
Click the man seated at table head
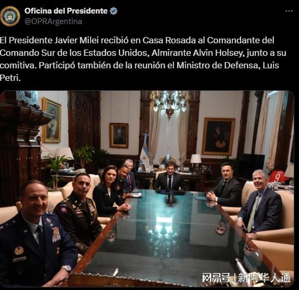point(169,177)
